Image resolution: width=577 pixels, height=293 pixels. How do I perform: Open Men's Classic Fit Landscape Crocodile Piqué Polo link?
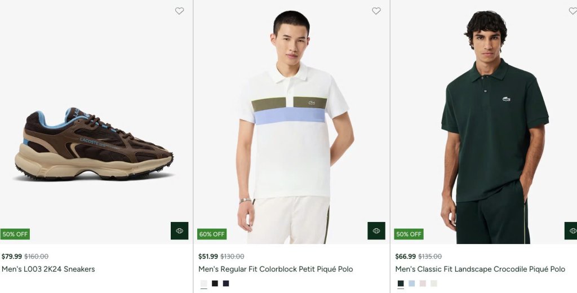coord(480,269)
